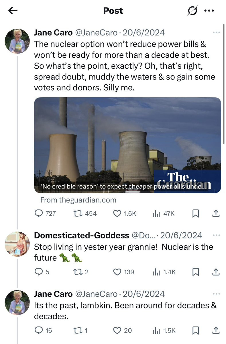Screen dimensions: 226x344
Task: Tap Jane Caro's avatar on main post
Action: (x=17, y=40)
